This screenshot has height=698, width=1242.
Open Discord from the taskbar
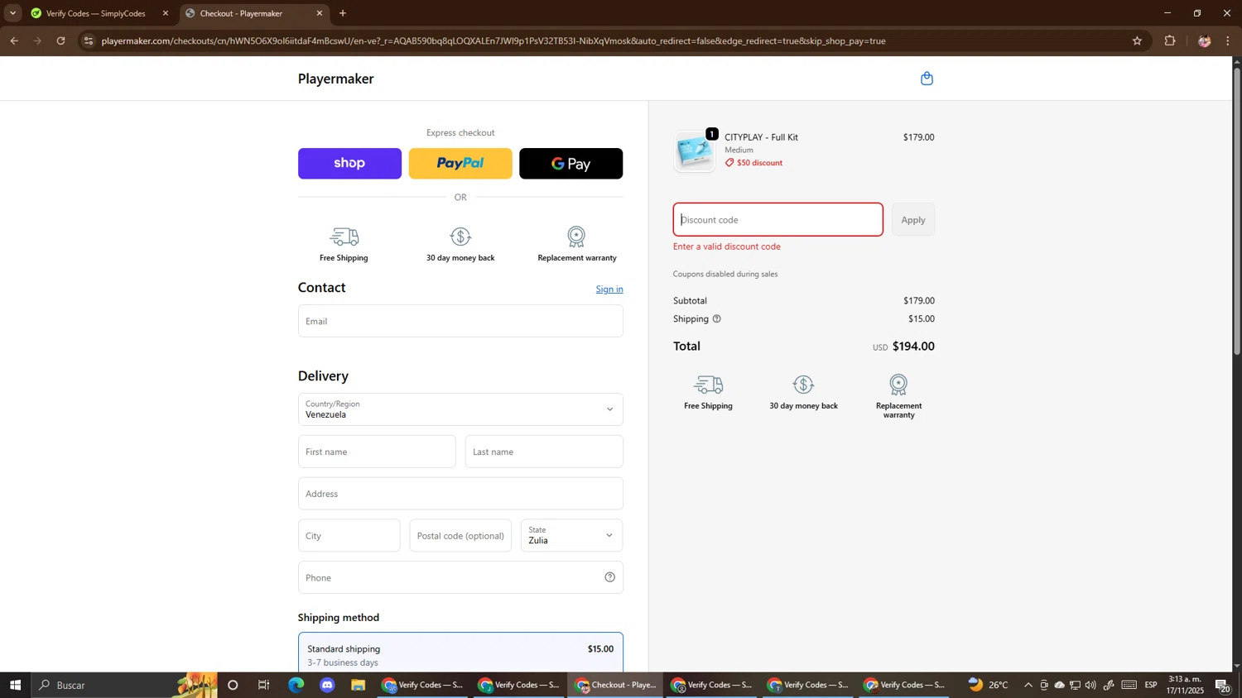pos(327,685)
